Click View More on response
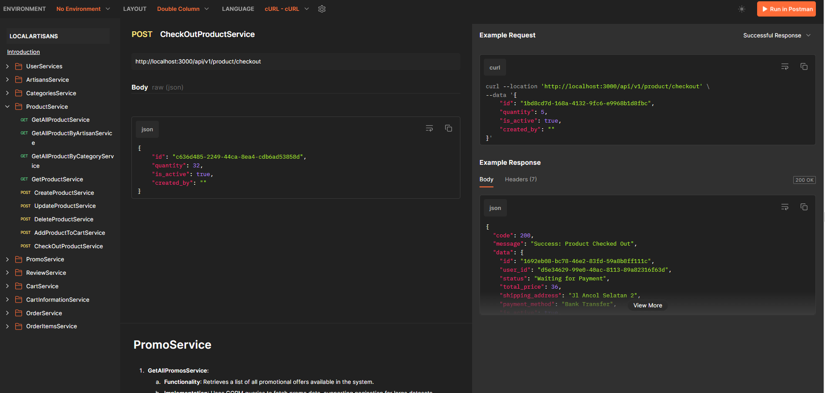 point(648,305)
